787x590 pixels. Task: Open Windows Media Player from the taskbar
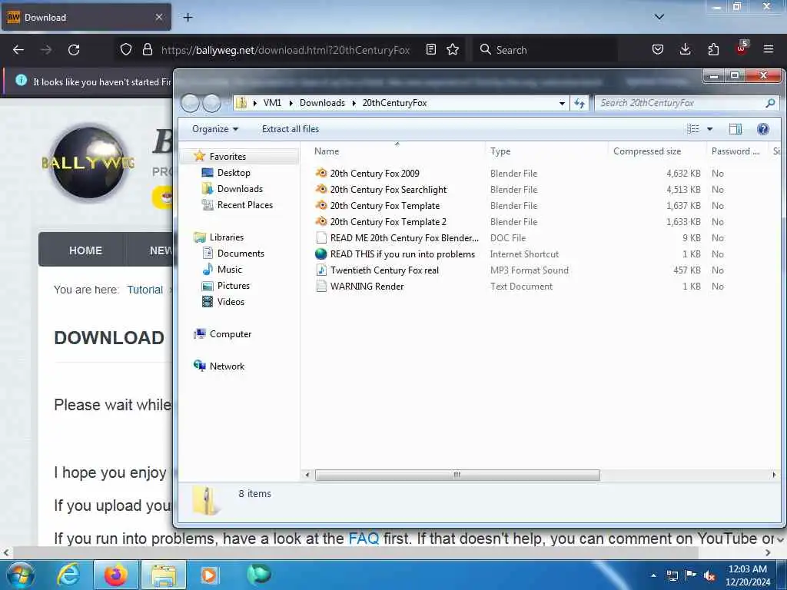pos(208,575)
